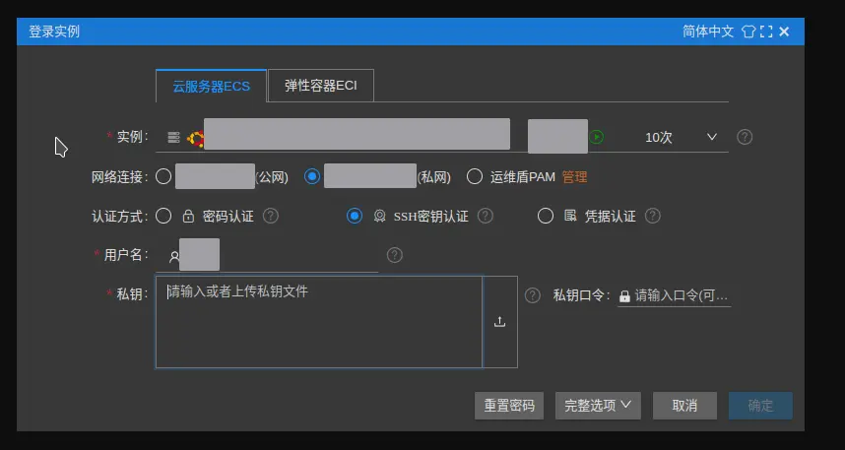
Task: Select the 私网 network radio button
Action: pos(312,177)
